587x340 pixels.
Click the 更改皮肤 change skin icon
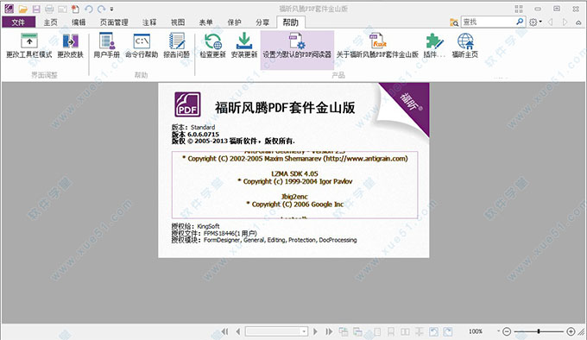pos(71,41)
